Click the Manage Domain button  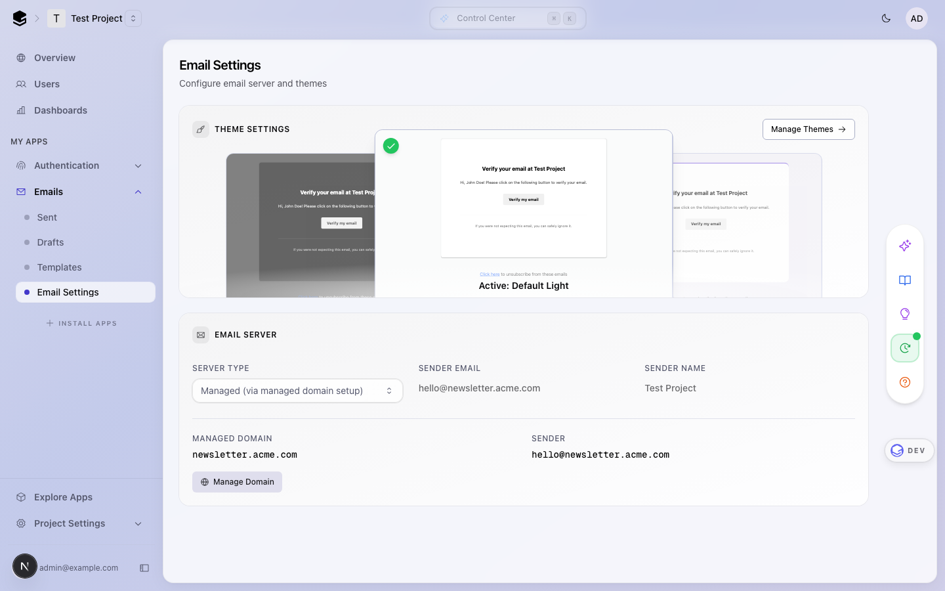click(x=237, y=482)
